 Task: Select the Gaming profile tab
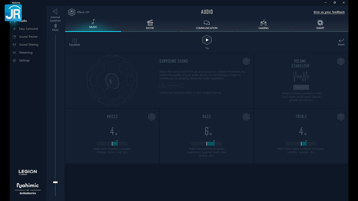point(263,24)
